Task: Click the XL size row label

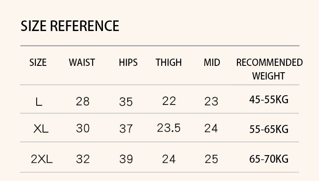Action: (41, 129)
